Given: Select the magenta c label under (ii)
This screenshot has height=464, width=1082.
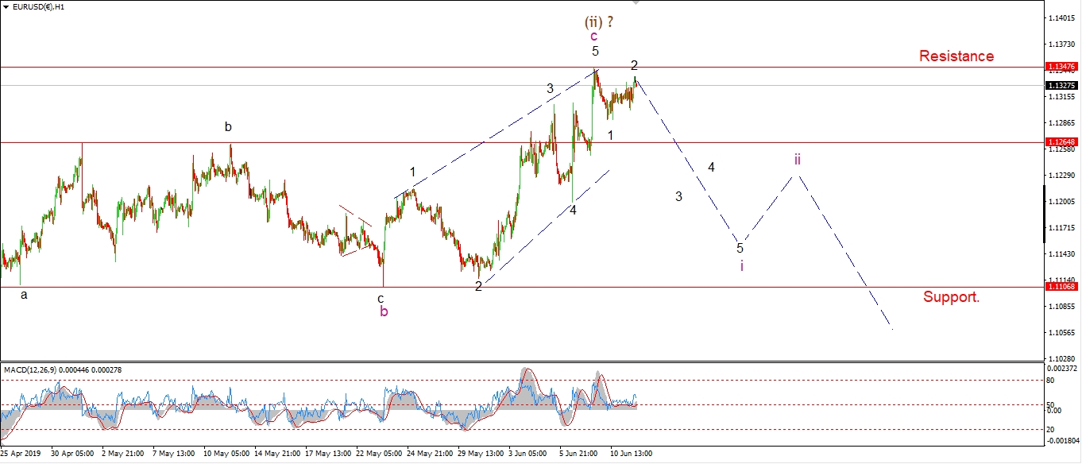Looking at the screenshot, I should (593, 36).
